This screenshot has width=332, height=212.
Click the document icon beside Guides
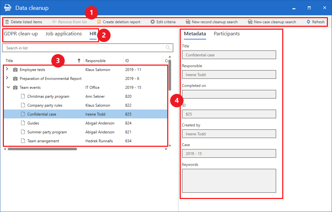[23, 123]
